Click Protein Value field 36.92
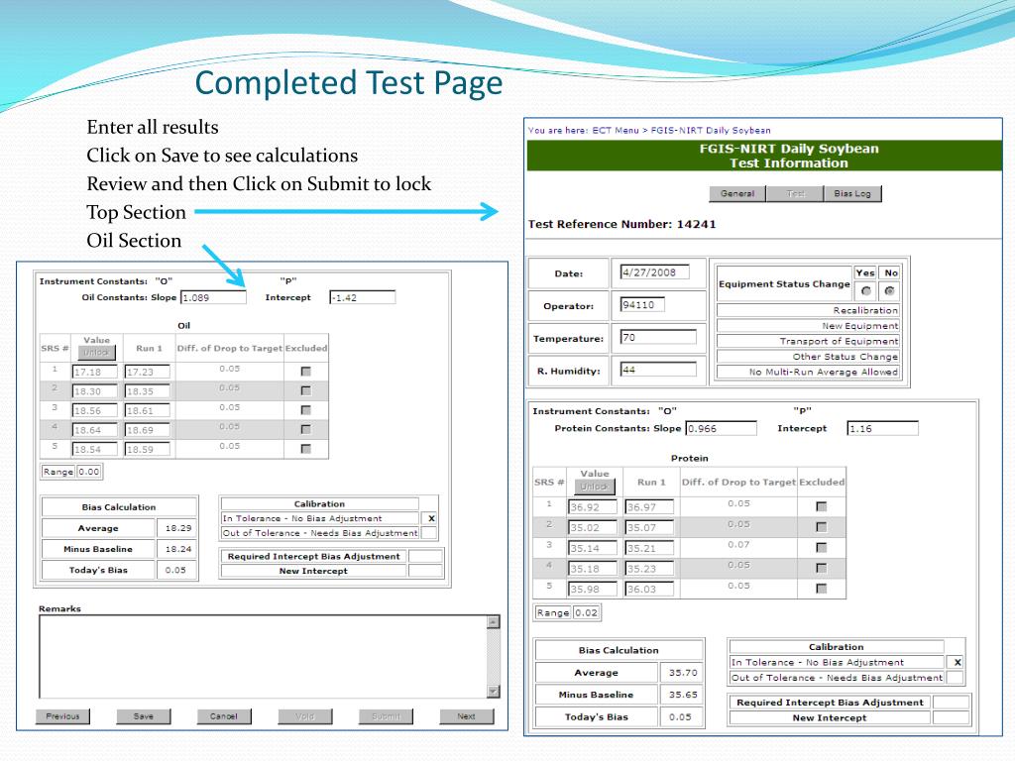This screenshot has height=761, width=1015. coord(593,507)
